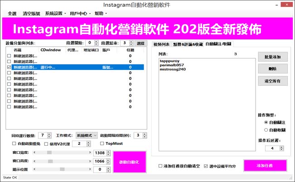Click the 窗口高度 1066 spinner arrows

108,161
